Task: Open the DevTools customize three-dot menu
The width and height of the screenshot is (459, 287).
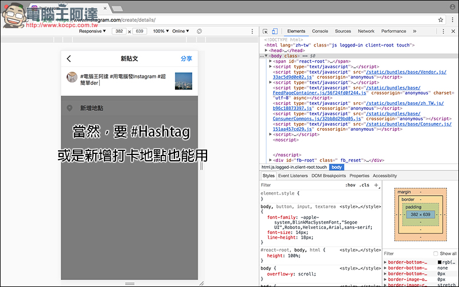Action: click(x=443, y=31)
